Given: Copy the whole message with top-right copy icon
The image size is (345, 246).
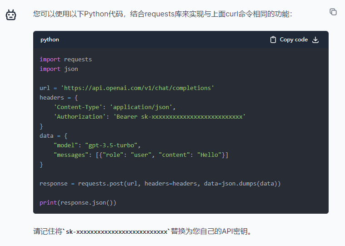Looking at the screenshot, I should pyautogui.click(x=333, y=12).
